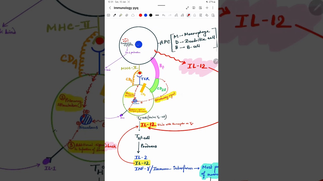Screen dimensions: 323x181
Task: Select the eraser tool
Action: point(127,15)
